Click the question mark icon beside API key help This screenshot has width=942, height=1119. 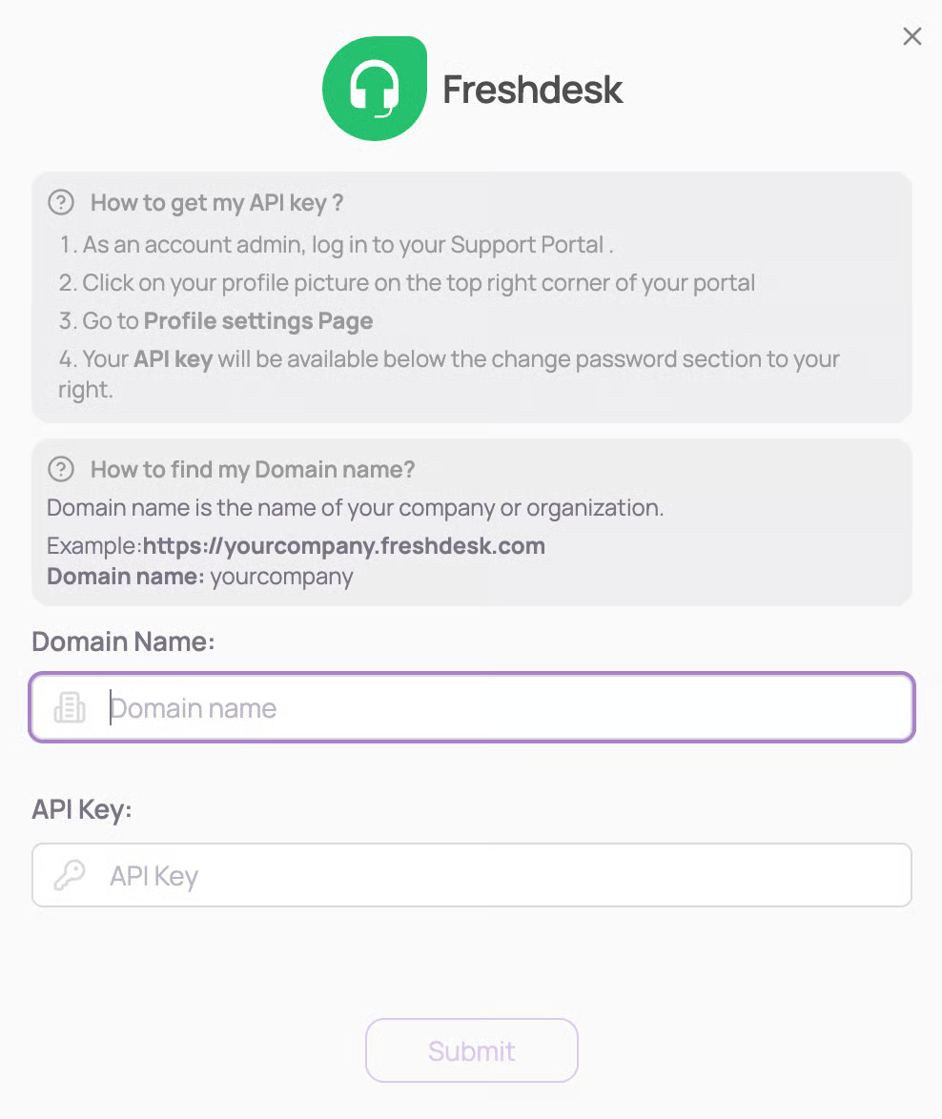coord(61,202)
